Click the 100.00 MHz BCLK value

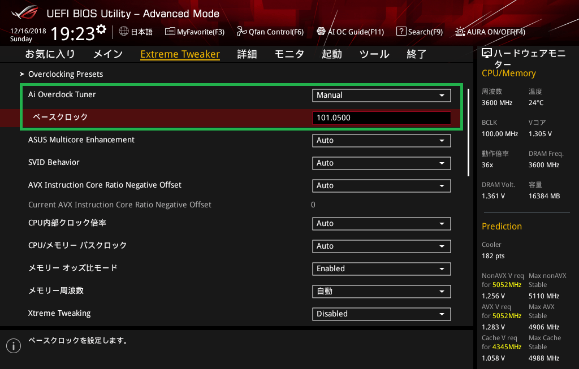pyautogui.click(x=500, y=134)
